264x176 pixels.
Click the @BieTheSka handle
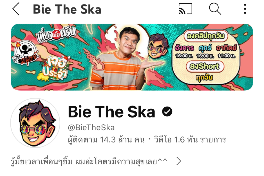coord(91,128)
